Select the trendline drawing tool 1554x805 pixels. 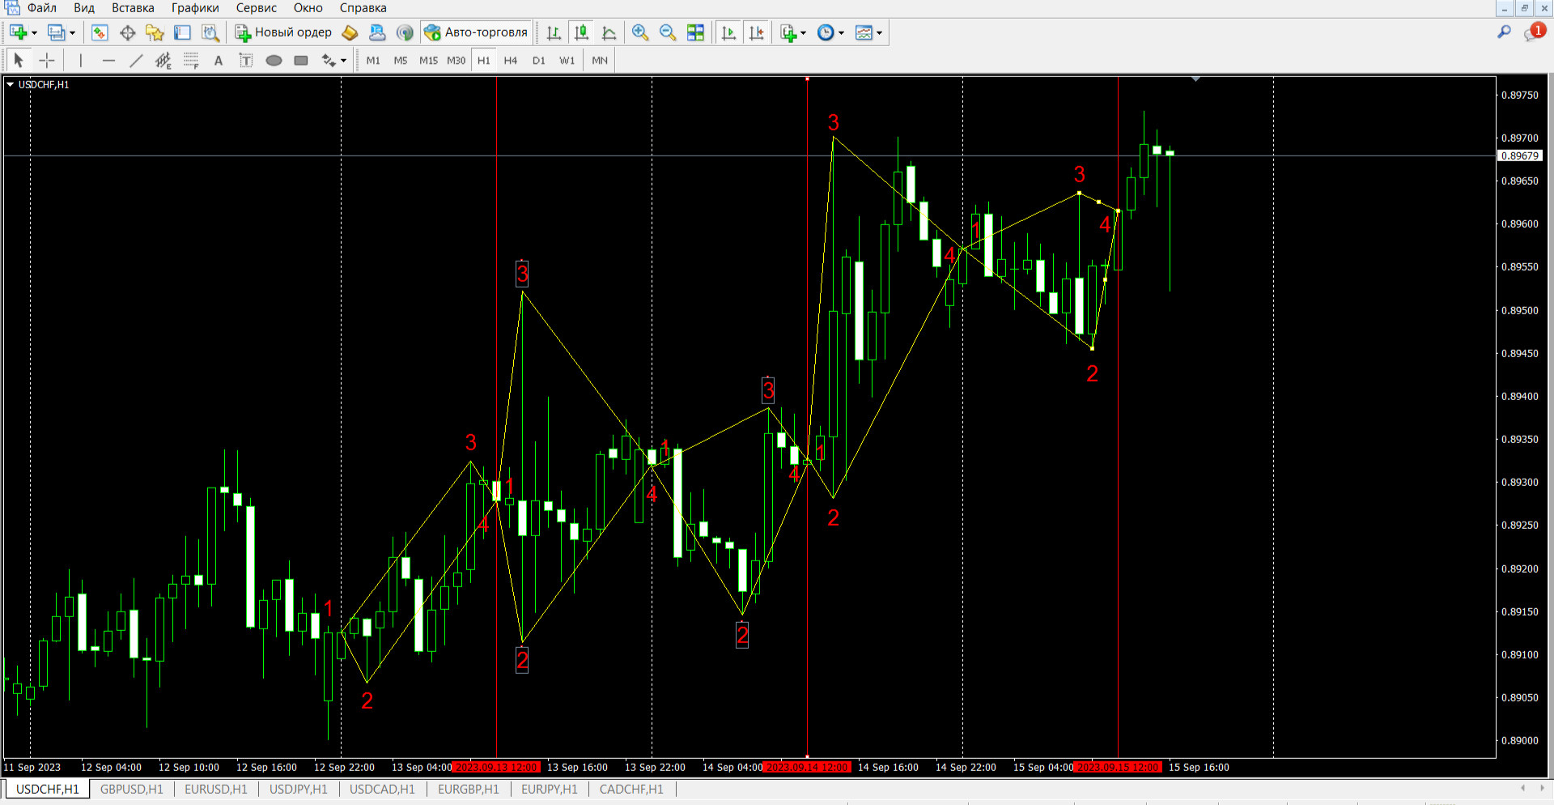(136, 60)
